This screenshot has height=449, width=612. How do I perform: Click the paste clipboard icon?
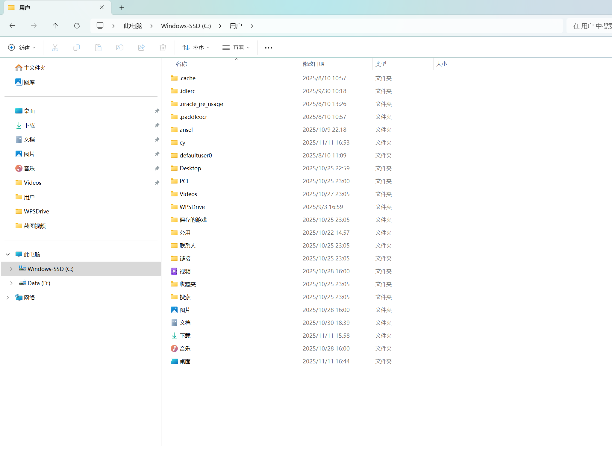point(98,48)
